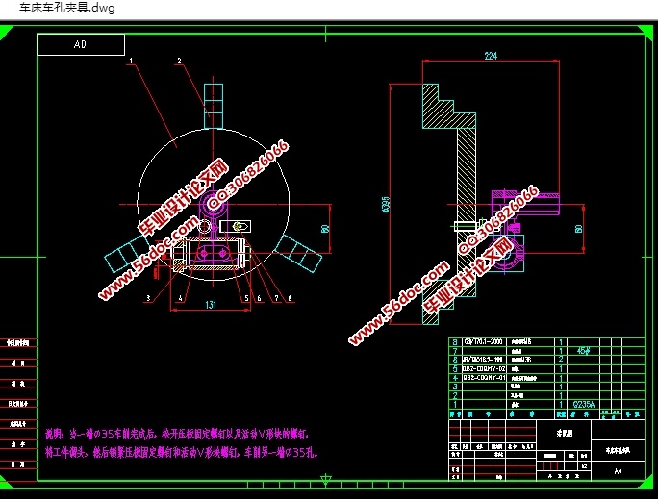Select the 224 width dimension text
The image size is (658, 499).
[491, 57]
